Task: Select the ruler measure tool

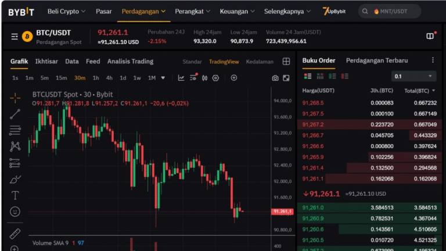Action: (x=15, y=234)
